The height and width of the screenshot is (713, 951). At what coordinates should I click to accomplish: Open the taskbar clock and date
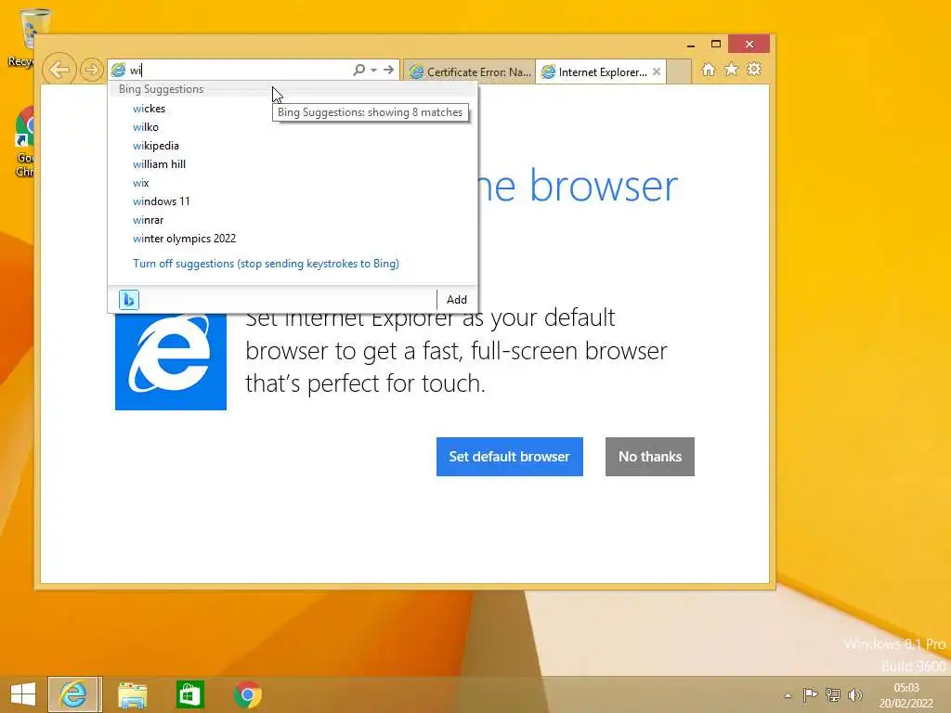pos(906,695)
